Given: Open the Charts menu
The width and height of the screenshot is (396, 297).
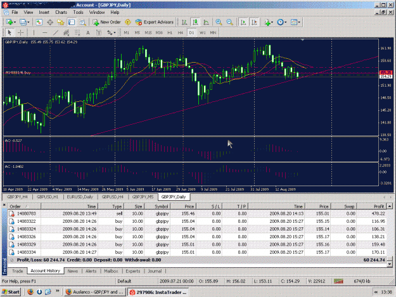Looking at the screenshot, I should click(61, 12).
